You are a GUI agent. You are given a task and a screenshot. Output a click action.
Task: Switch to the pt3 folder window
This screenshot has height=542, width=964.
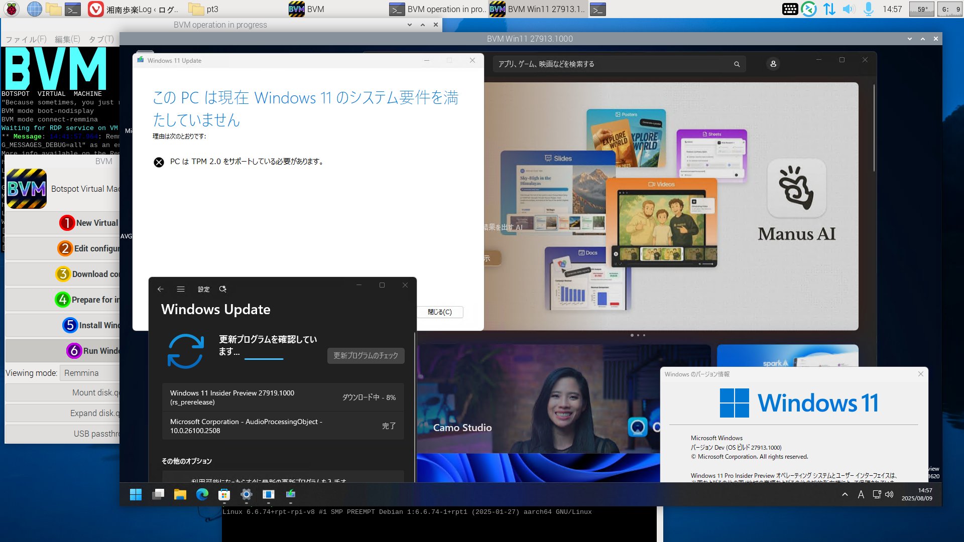203,9
